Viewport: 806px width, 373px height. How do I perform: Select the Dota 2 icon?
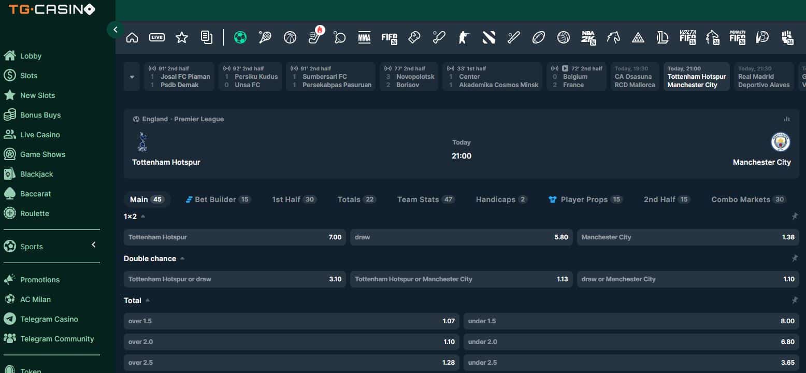(489, 37)
